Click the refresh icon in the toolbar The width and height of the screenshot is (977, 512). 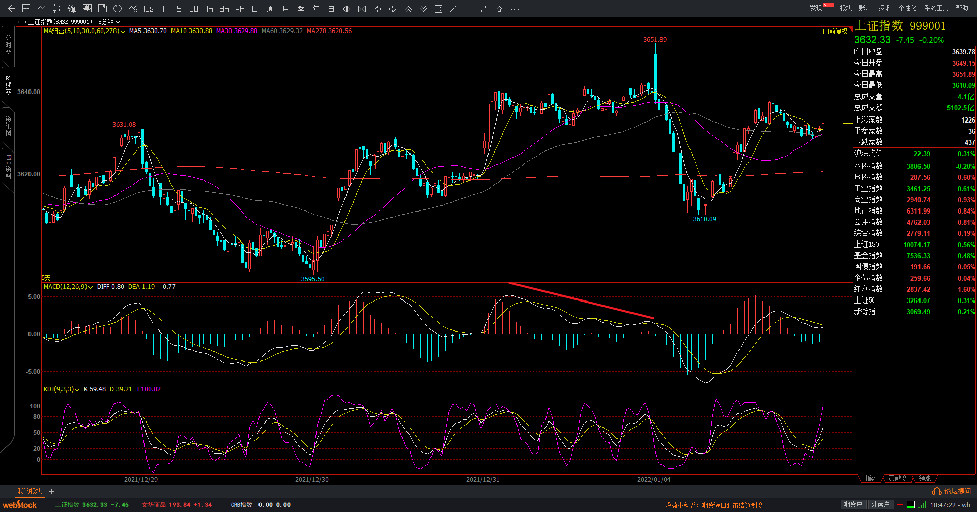click(118, 8)
